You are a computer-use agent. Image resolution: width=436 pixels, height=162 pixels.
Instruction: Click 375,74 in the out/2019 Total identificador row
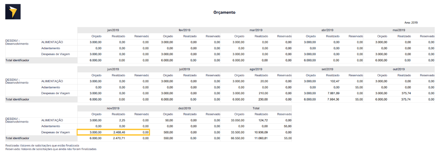point(406,99)
